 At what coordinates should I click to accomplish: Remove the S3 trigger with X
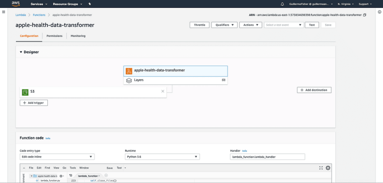163,91
